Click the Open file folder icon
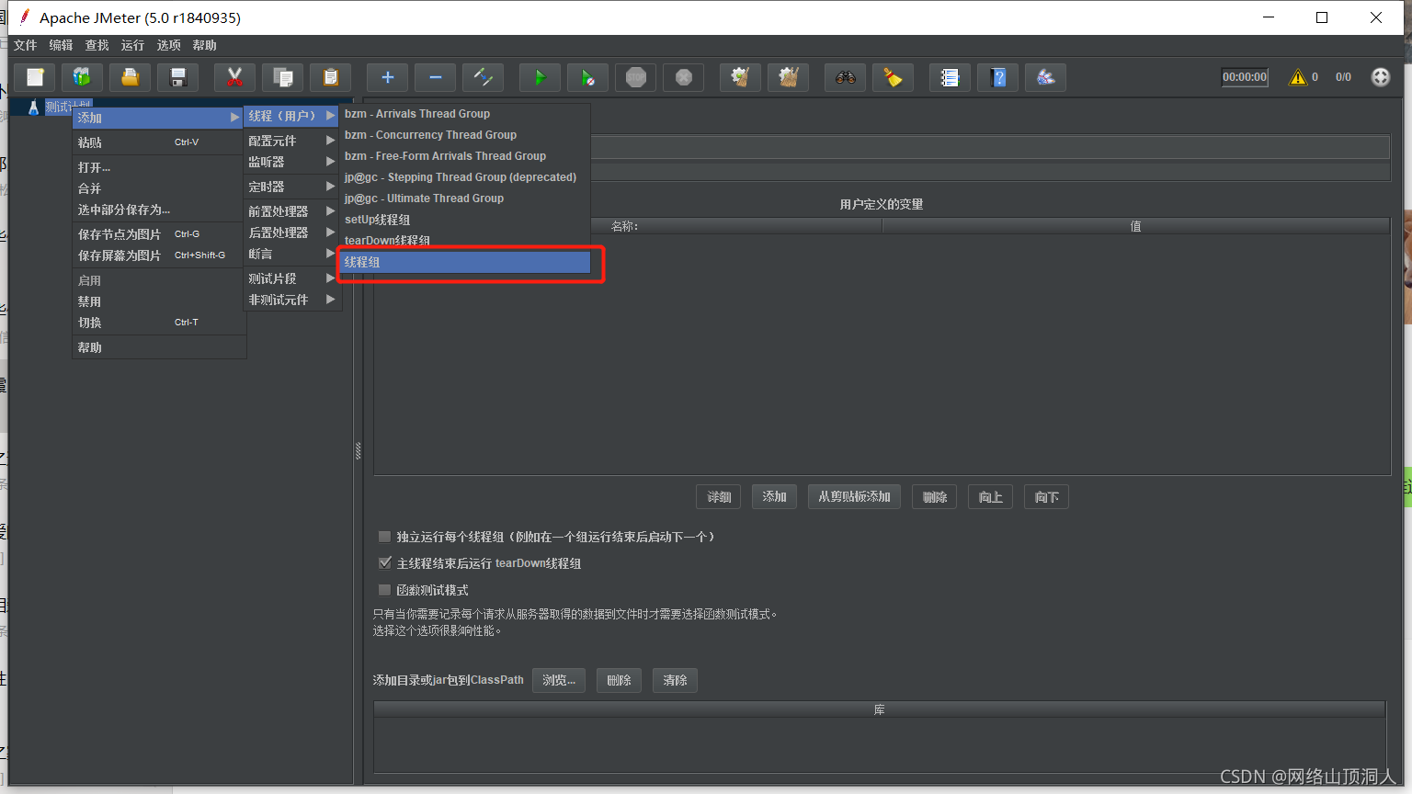Image resolution: width=1412 pixels, height=794 pixels. click(x=131, y=77)
